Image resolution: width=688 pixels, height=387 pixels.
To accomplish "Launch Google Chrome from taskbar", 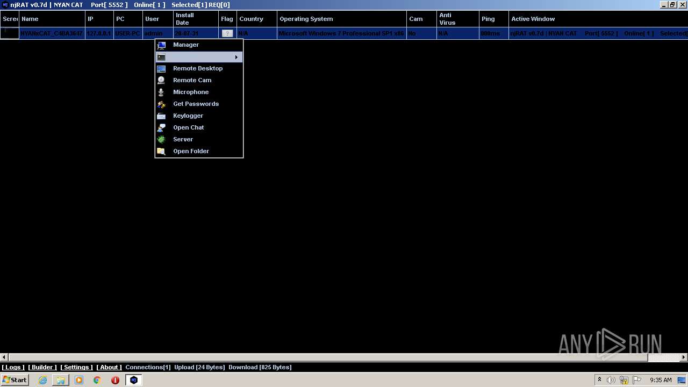I will (97, 380).
